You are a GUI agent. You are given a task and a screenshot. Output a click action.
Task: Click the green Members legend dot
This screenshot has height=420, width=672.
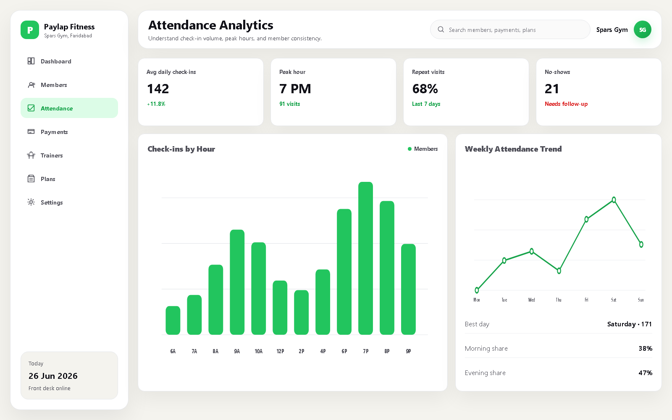[409, 149]
